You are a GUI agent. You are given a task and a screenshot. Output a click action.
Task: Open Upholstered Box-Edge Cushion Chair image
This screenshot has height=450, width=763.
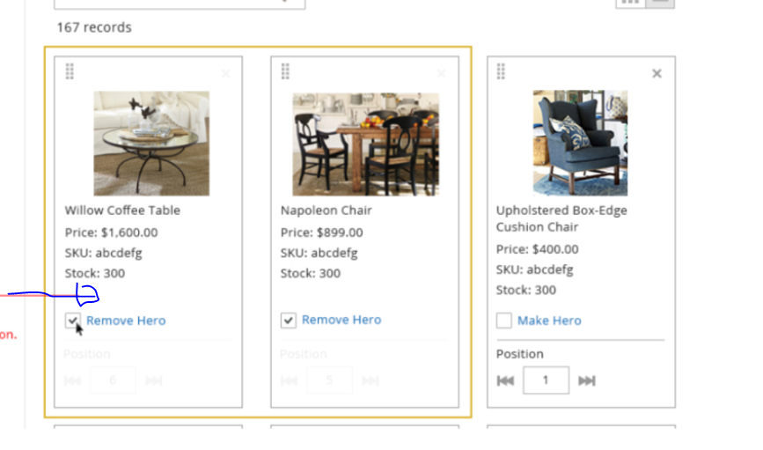tap(580, 143)
